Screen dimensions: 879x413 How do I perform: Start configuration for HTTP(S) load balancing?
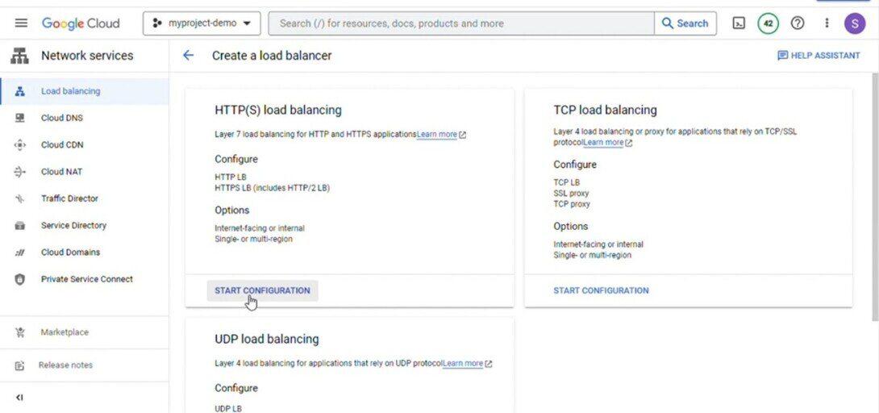[x=262, y=290]
